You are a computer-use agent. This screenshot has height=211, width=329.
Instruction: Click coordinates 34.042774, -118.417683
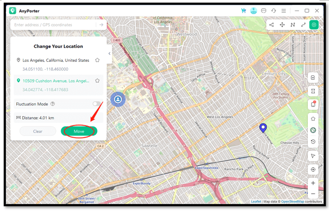(x=45, y=90)
